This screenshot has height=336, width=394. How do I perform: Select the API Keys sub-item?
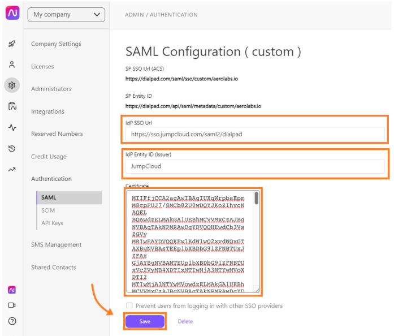click(52, 223)
